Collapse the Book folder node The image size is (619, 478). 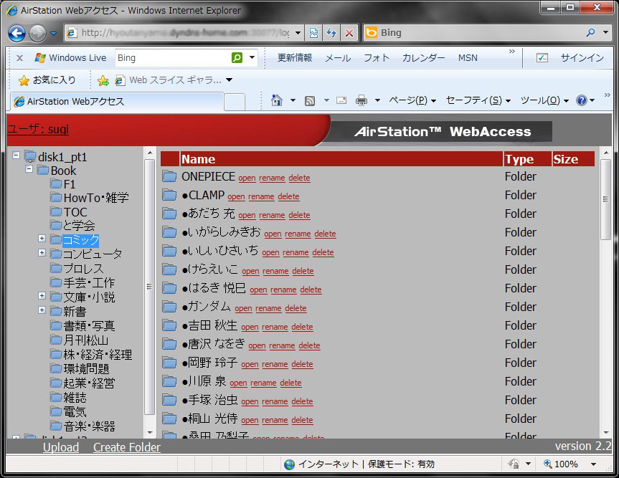[29, 171]
